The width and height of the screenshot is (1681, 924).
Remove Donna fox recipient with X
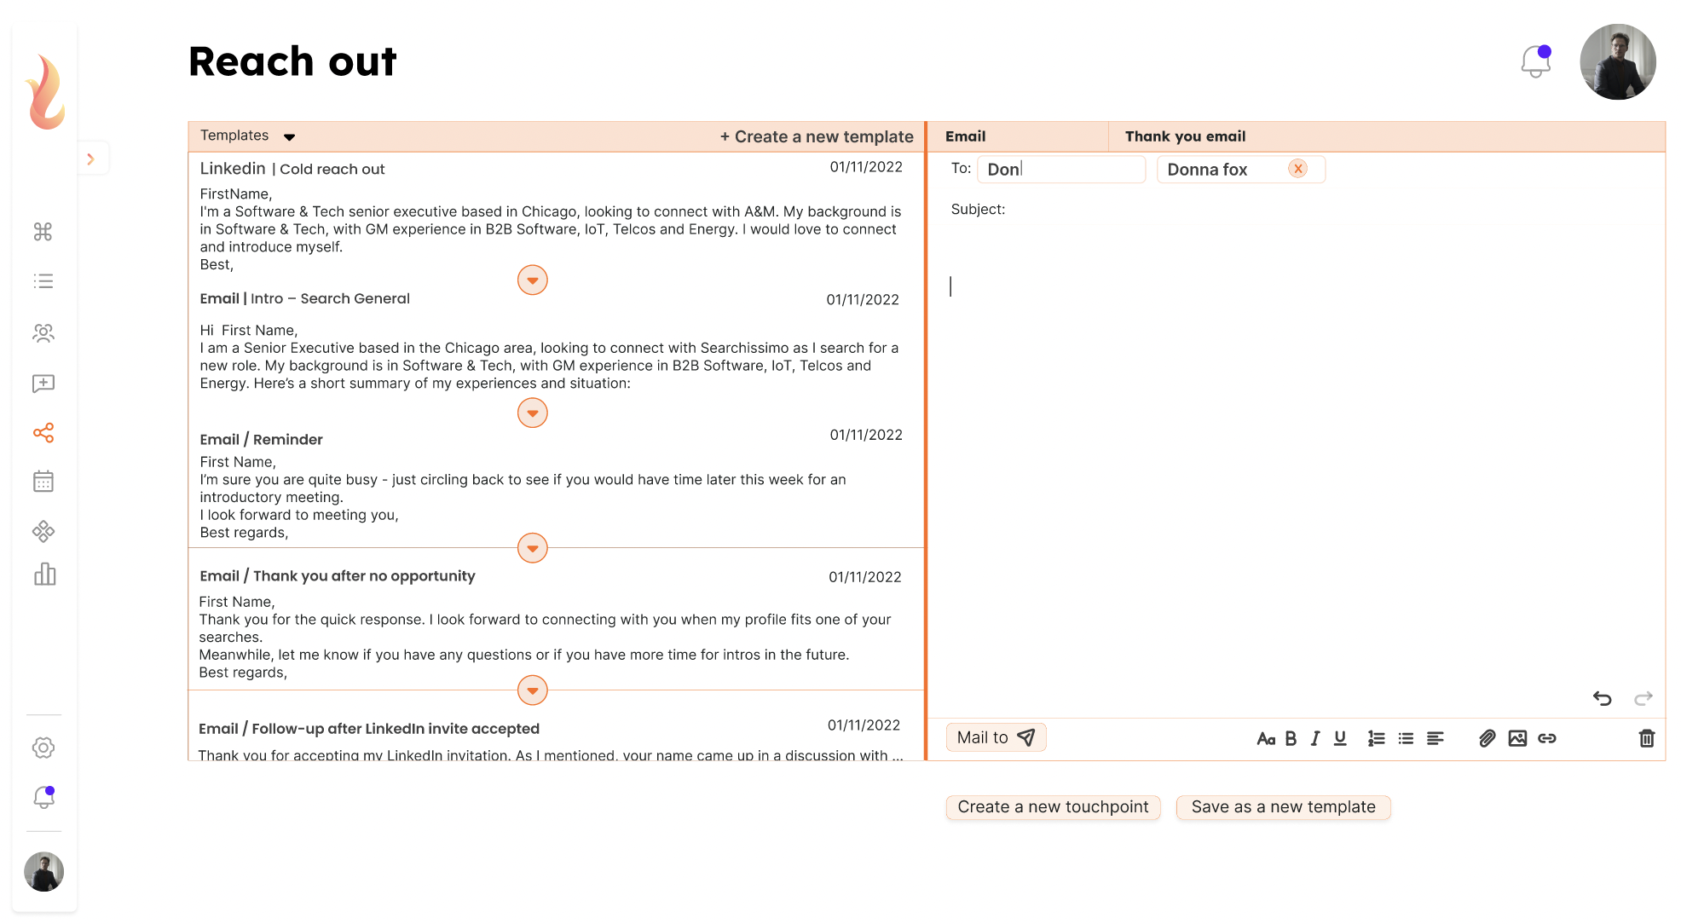[x=1297, y=169]
